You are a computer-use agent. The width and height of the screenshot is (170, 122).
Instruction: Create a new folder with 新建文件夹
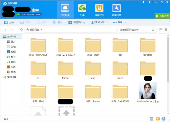76,23
